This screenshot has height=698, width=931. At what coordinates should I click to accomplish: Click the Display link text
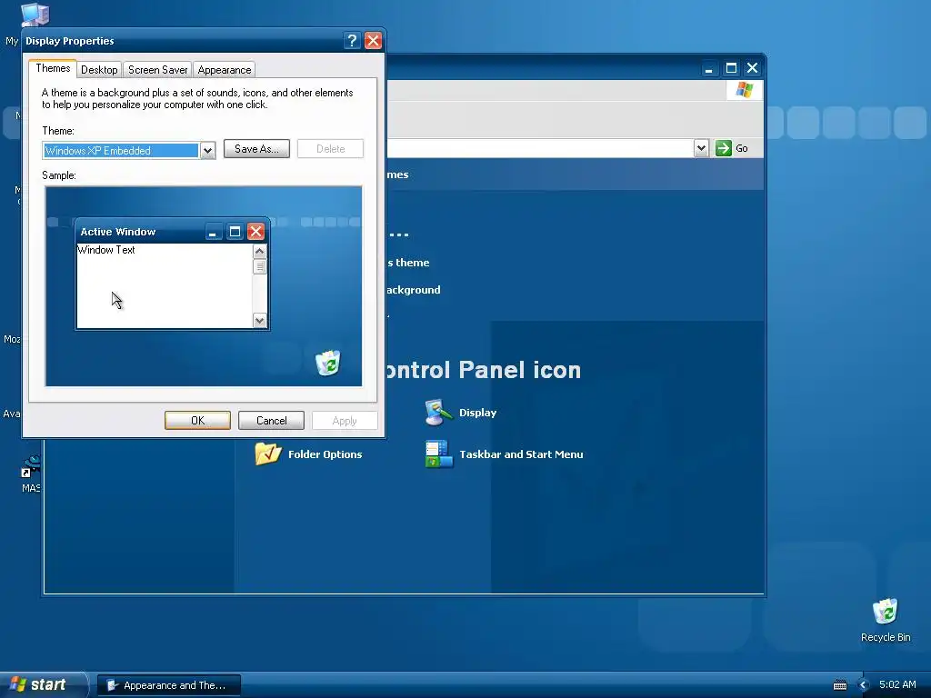pos(478,413)
